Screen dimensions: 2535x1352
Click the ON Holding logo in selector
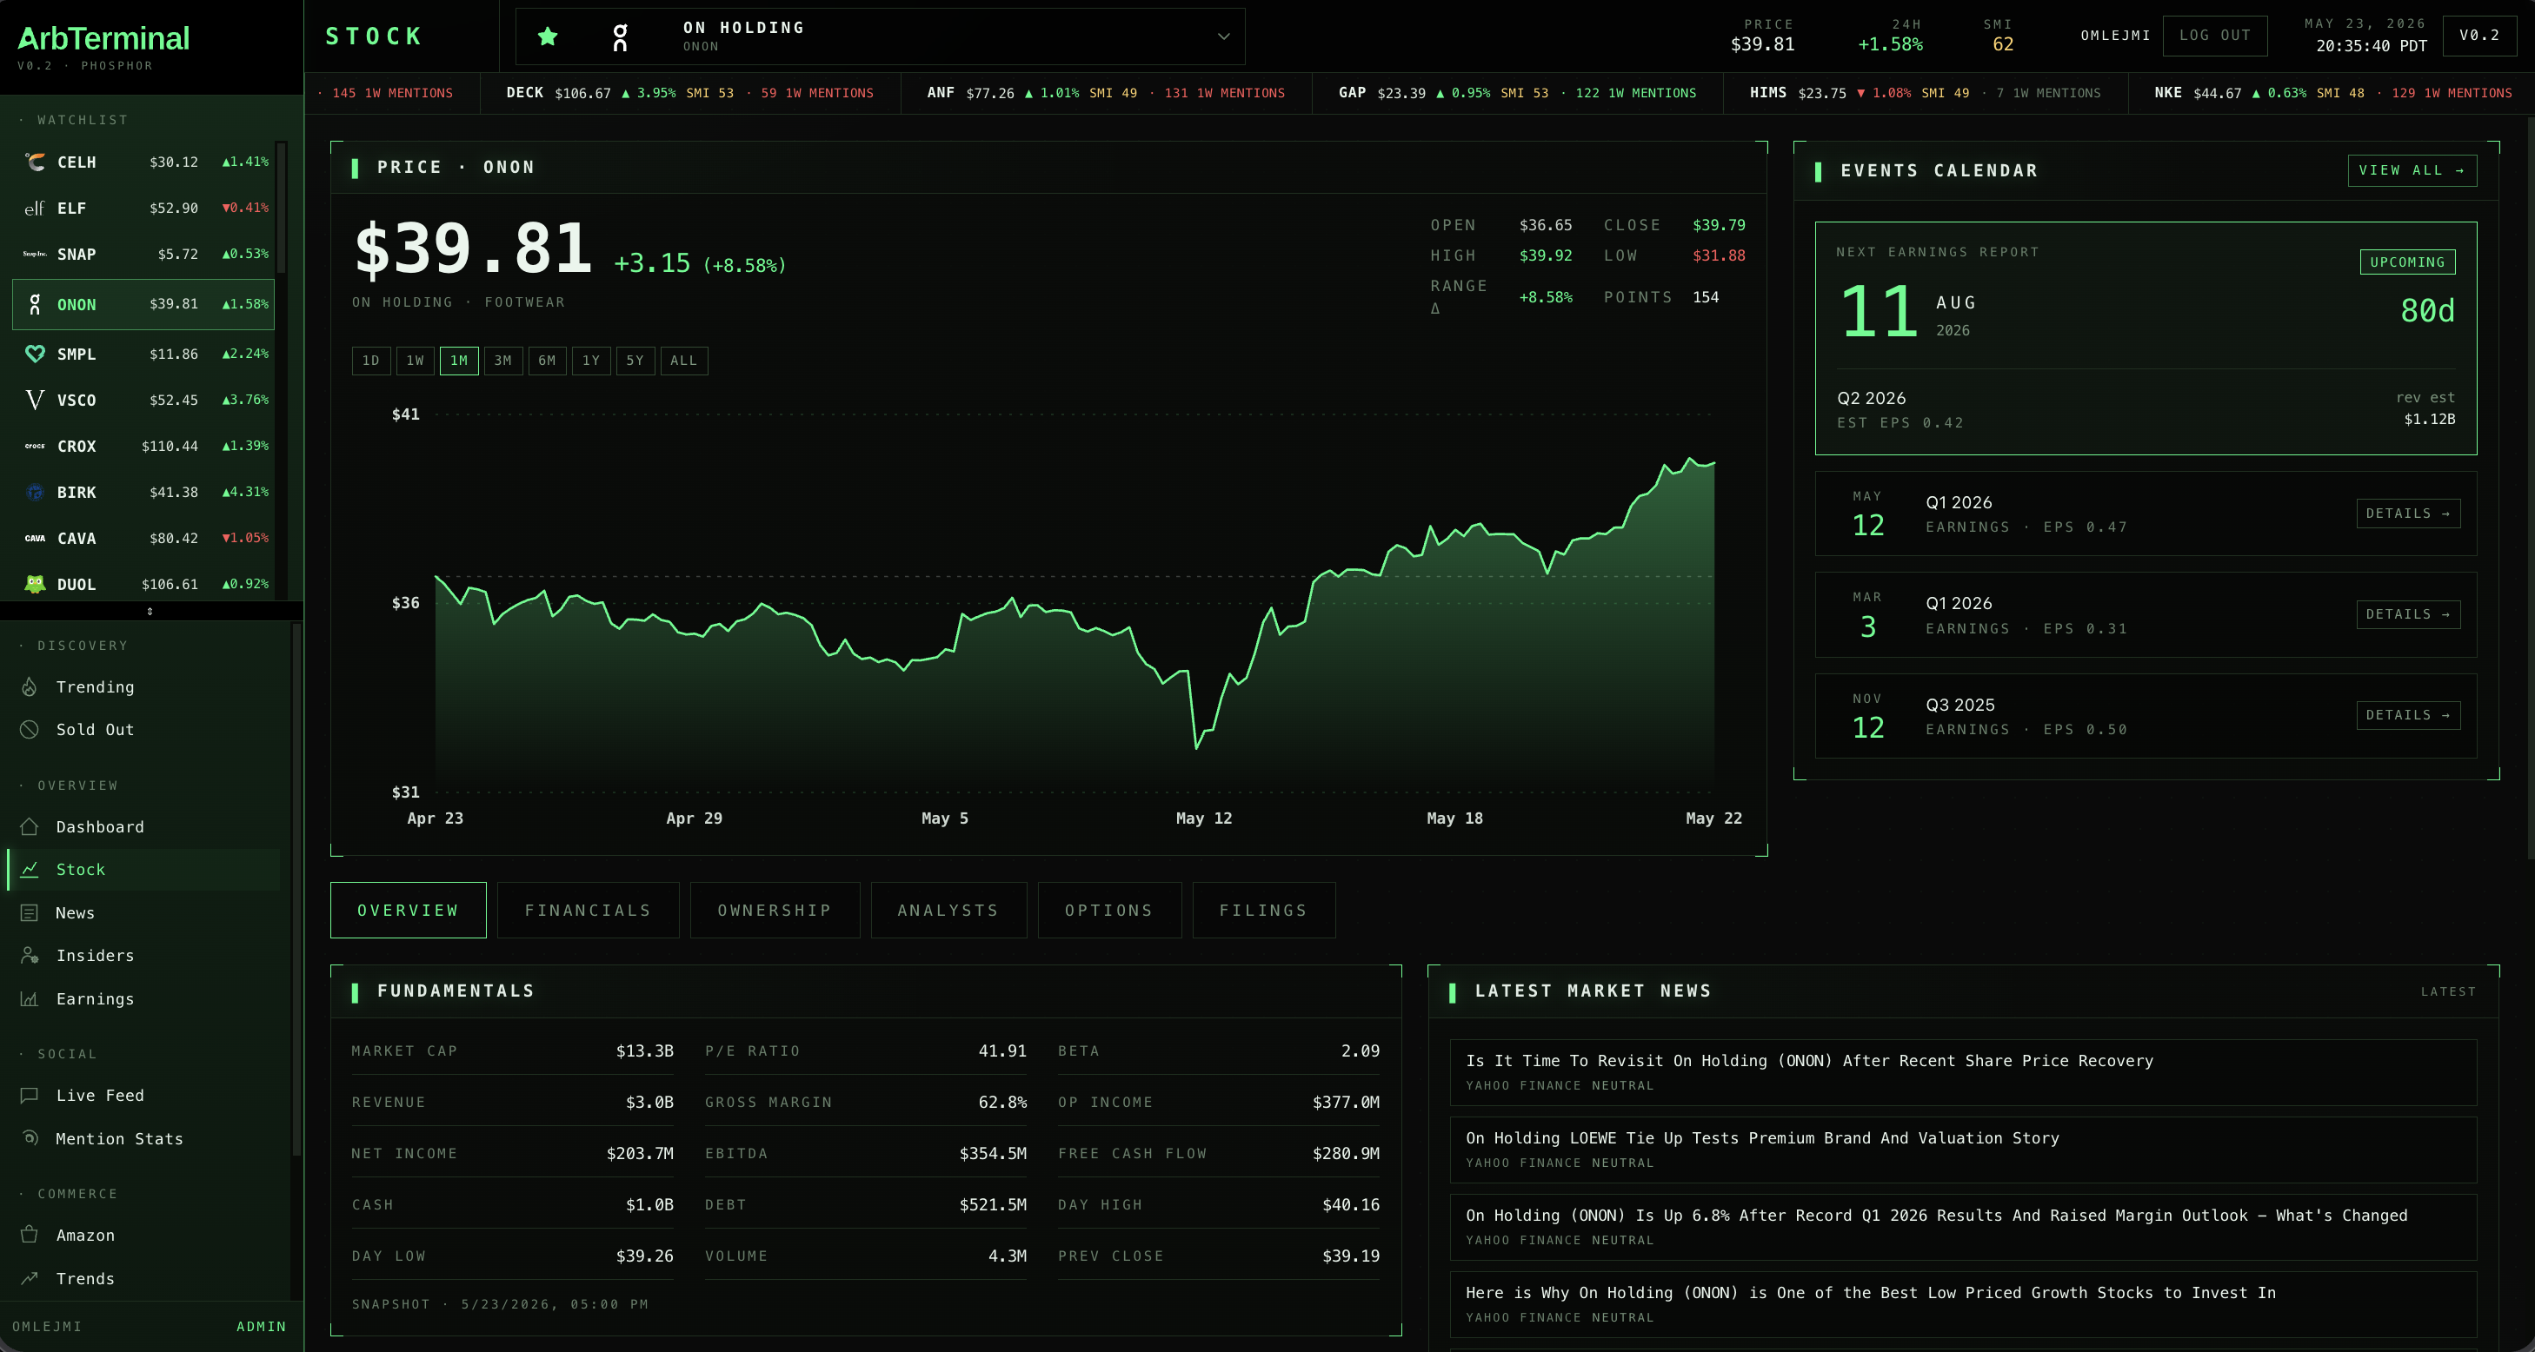tap(620, 37)
